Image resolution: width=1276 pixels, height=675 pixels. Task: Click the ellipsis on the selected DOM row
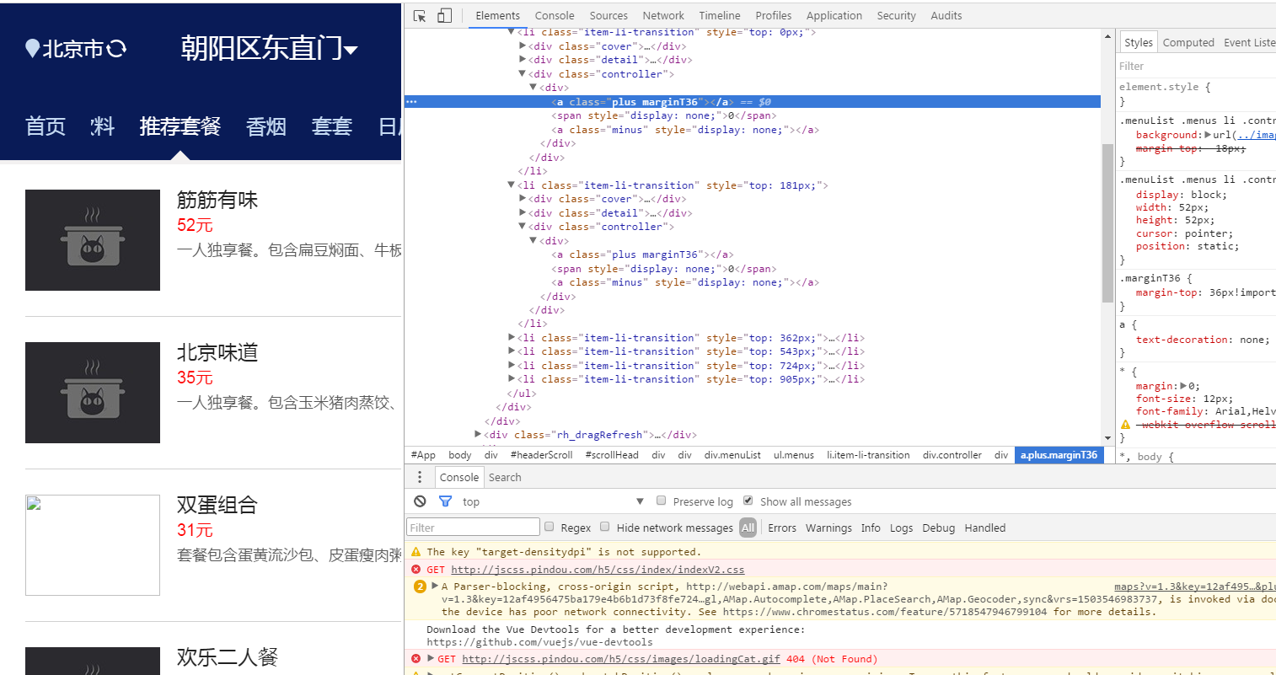[x=411, y=101]
